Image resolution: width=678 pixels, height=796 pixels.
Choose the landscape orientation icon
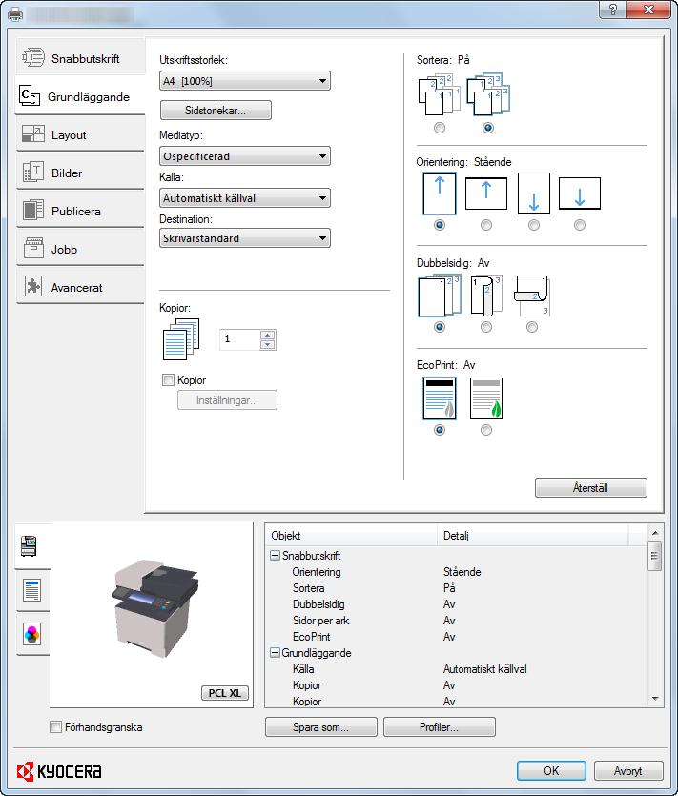486,193
